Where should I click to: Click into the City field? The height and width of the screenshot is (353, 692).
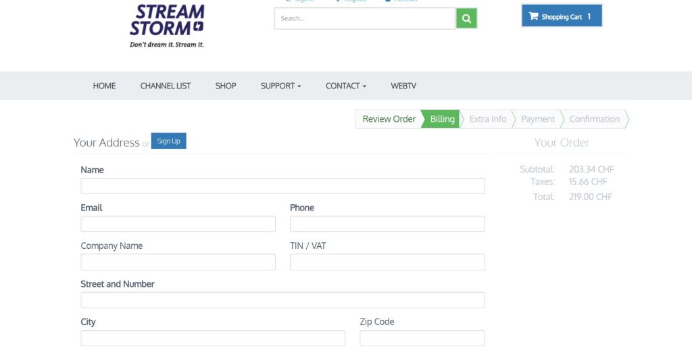(213, 338)
